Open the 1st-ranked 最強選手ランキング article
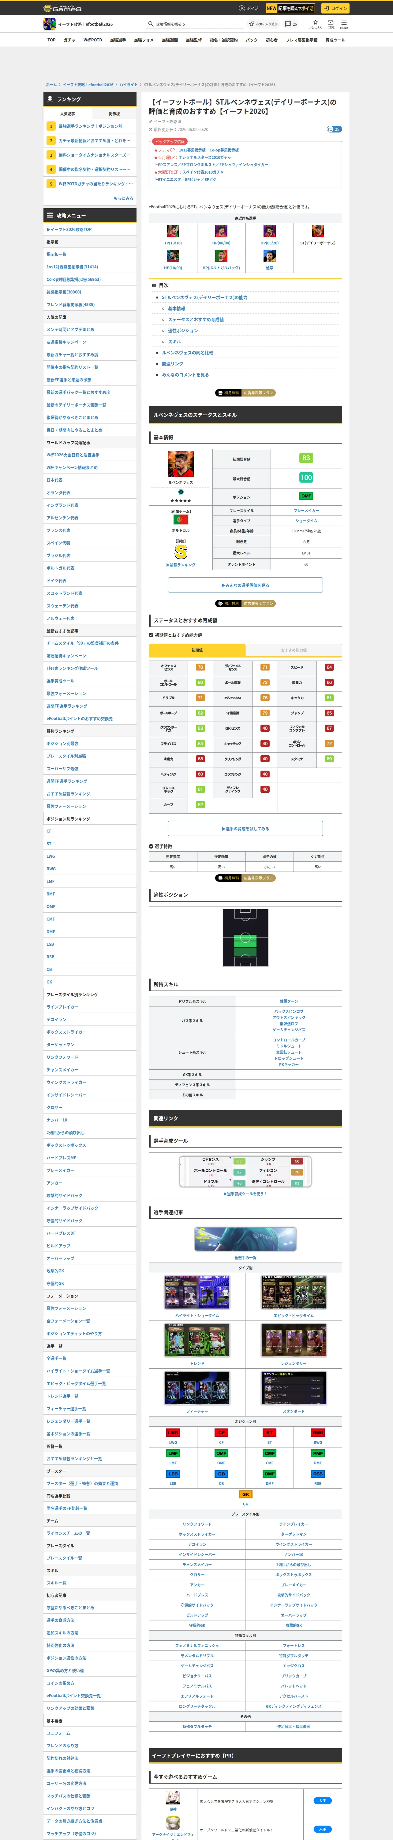 [90, 126]
